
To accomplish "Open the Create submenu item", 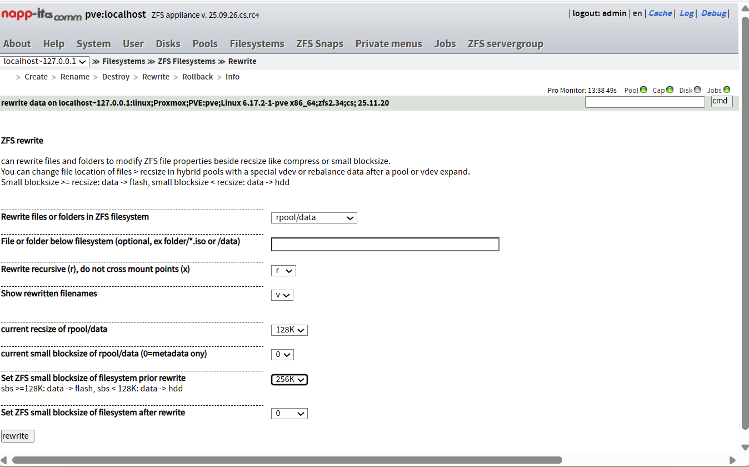I will (x=36, y=77).
